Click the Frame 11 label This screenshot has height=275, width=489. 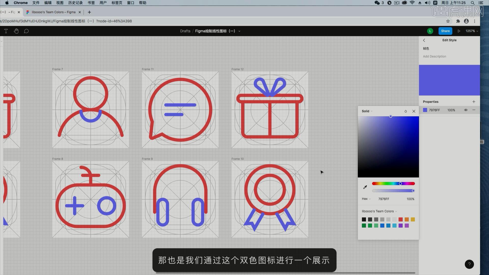(x=148, y=69)
